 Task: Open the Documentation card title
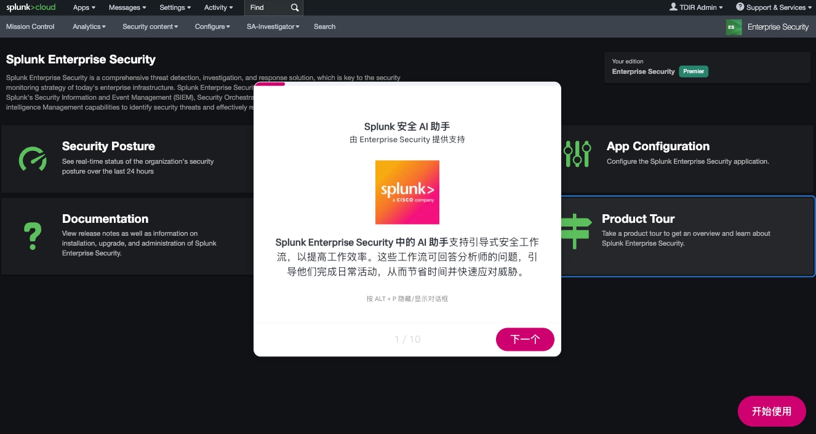105,219
